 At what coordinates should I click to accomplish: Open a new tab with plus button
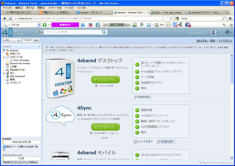(227, 12)
